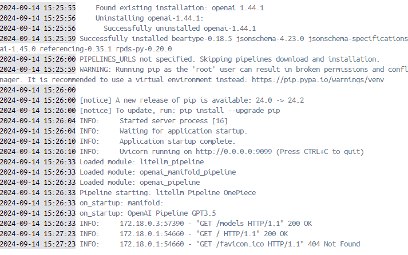Click the "Successfully uninstalled openai-1.44.1" line
This screenshot has width=408, height=255.
coord(180,29)
